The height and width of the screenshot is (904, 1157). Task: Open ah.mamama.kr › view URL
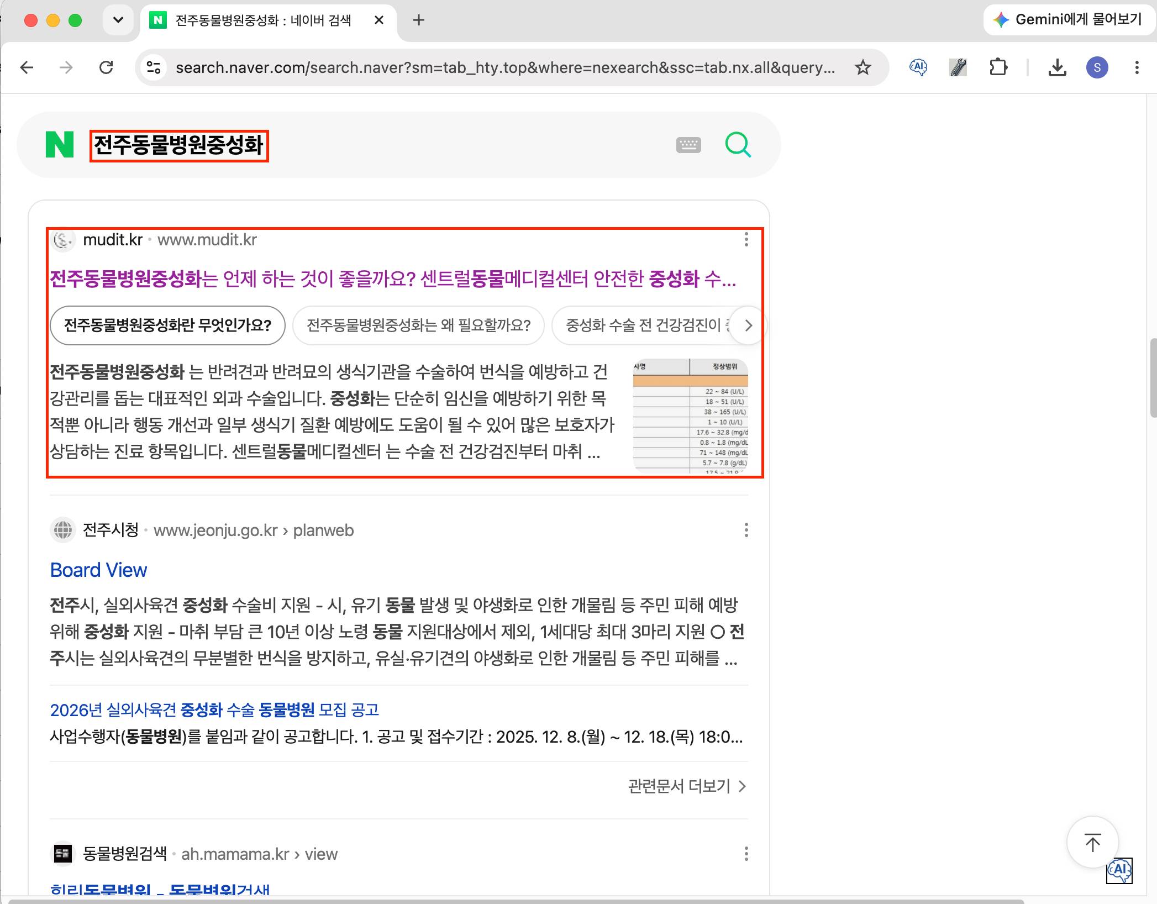pyautogui.click(x=259, y=854)
